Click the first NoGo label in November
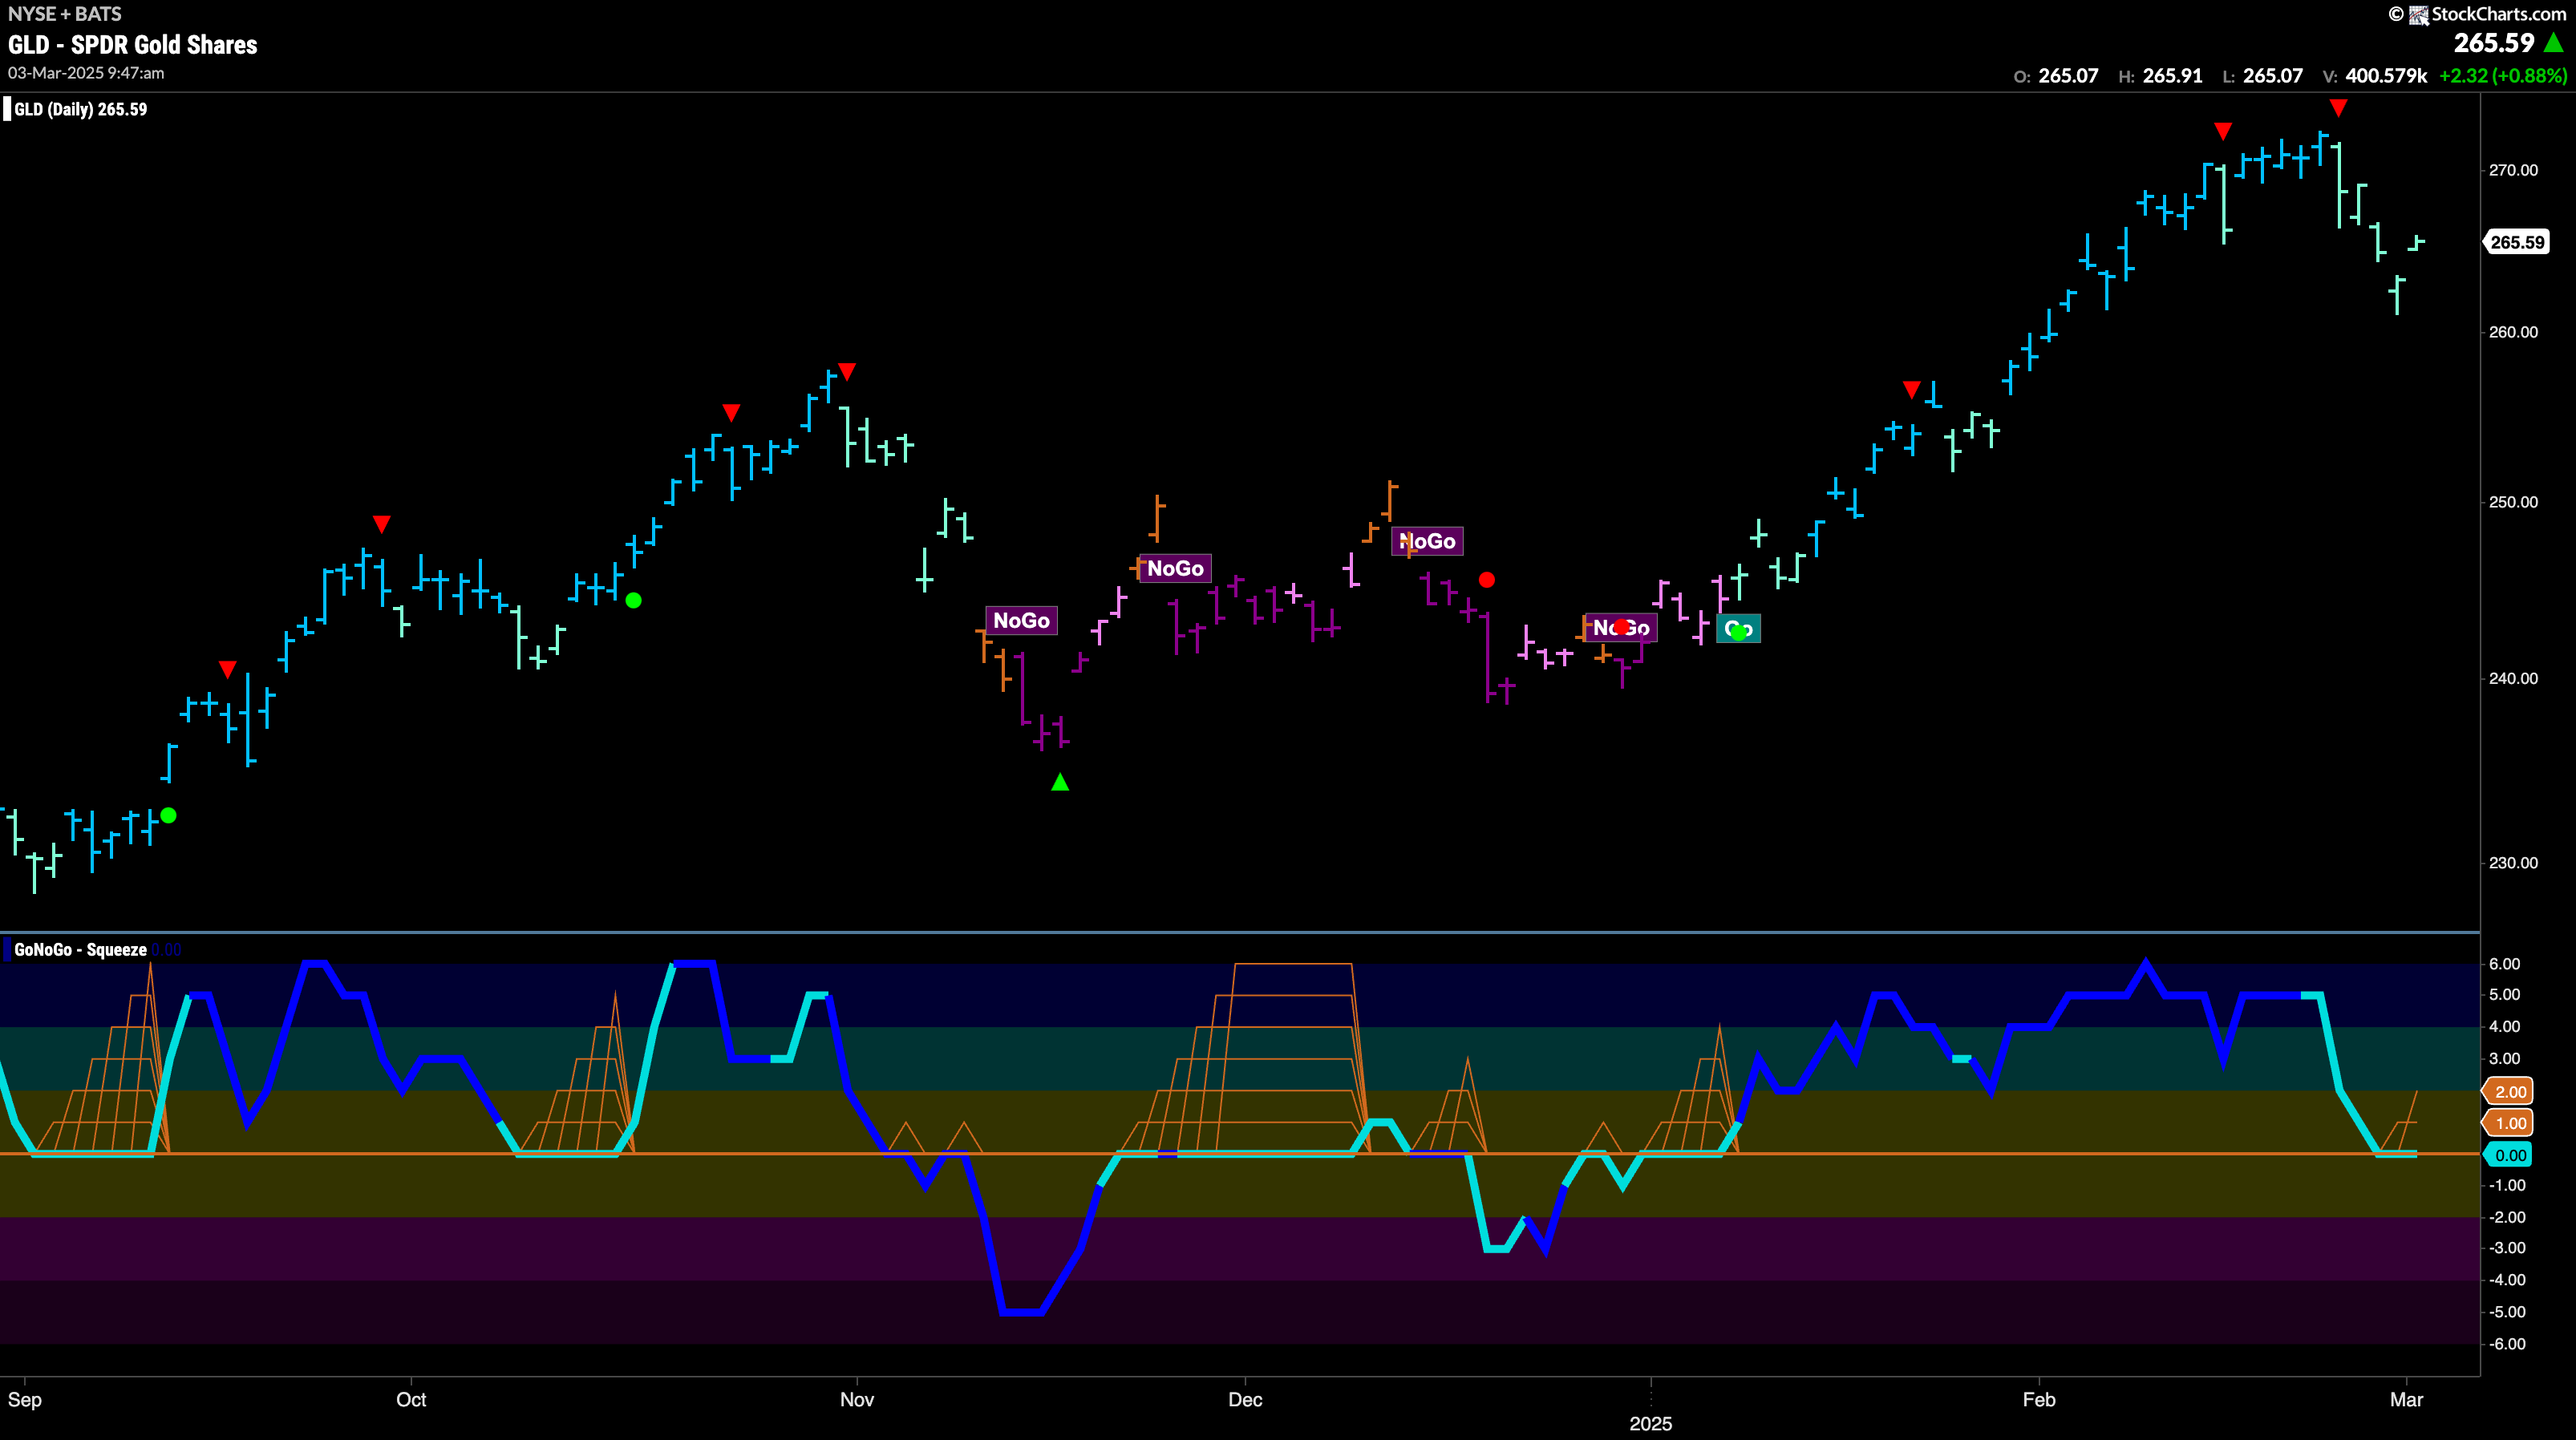Viewport: 2576px width, 1440px height. tap(1021, 620)
